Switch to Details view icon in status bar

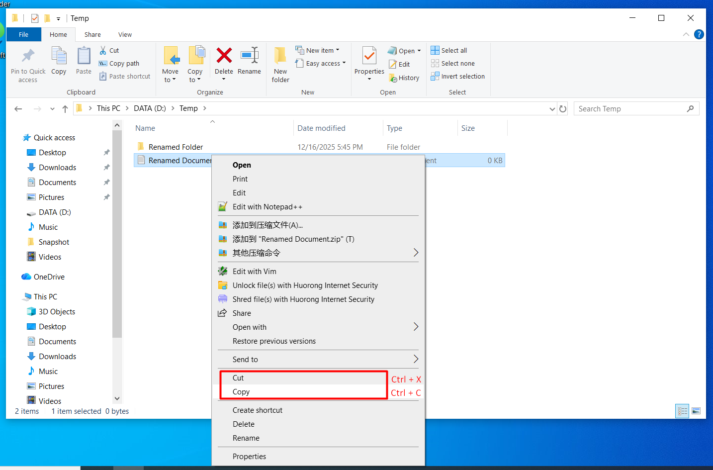(x=682, y=411)
